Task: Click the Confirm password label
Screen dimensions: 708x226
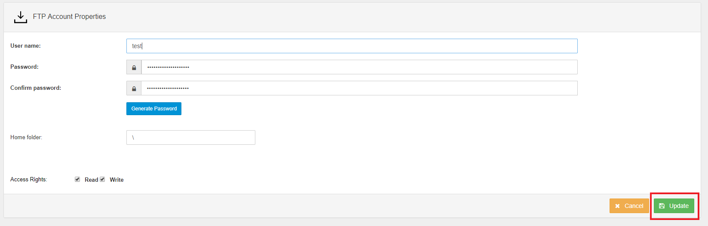Action: pyautogui.click(x=36, y=88)
